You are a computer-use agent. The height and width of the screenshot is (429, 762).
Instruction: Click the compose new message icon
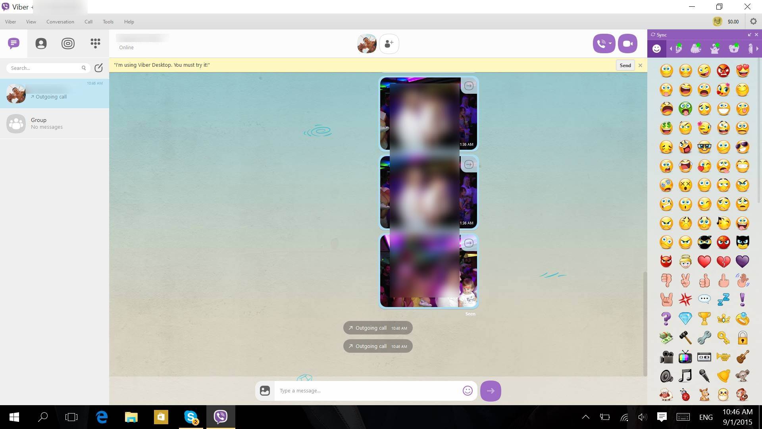pyautogui.click(x=99, y=68)
